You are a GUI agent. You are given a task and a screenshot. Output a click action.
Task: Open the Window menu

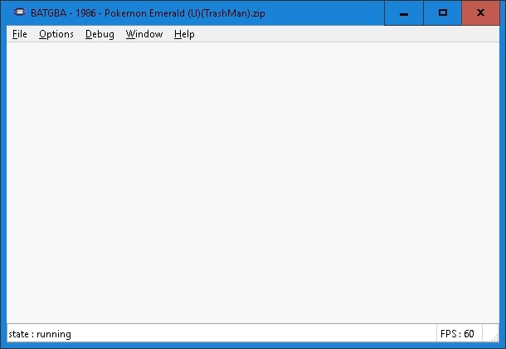tap(144, 34)
